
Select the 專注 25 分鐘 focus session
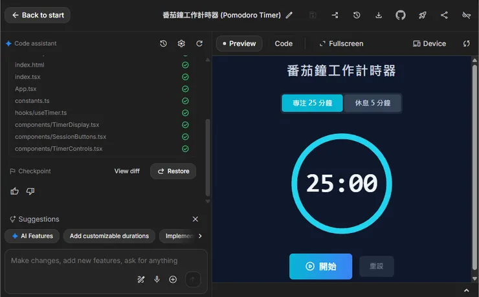tap(312, 103)
